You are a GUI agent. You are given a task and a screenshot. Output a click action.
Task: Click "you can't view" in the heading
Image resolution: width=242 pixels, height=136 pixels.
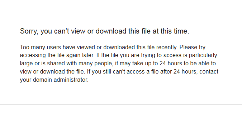point(63,31)
